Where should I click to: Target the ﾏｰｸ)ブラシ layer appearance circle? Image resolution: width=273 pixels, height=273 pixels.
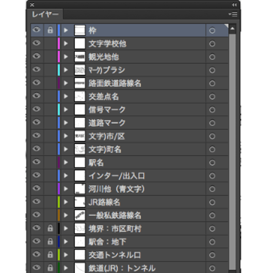212,70
